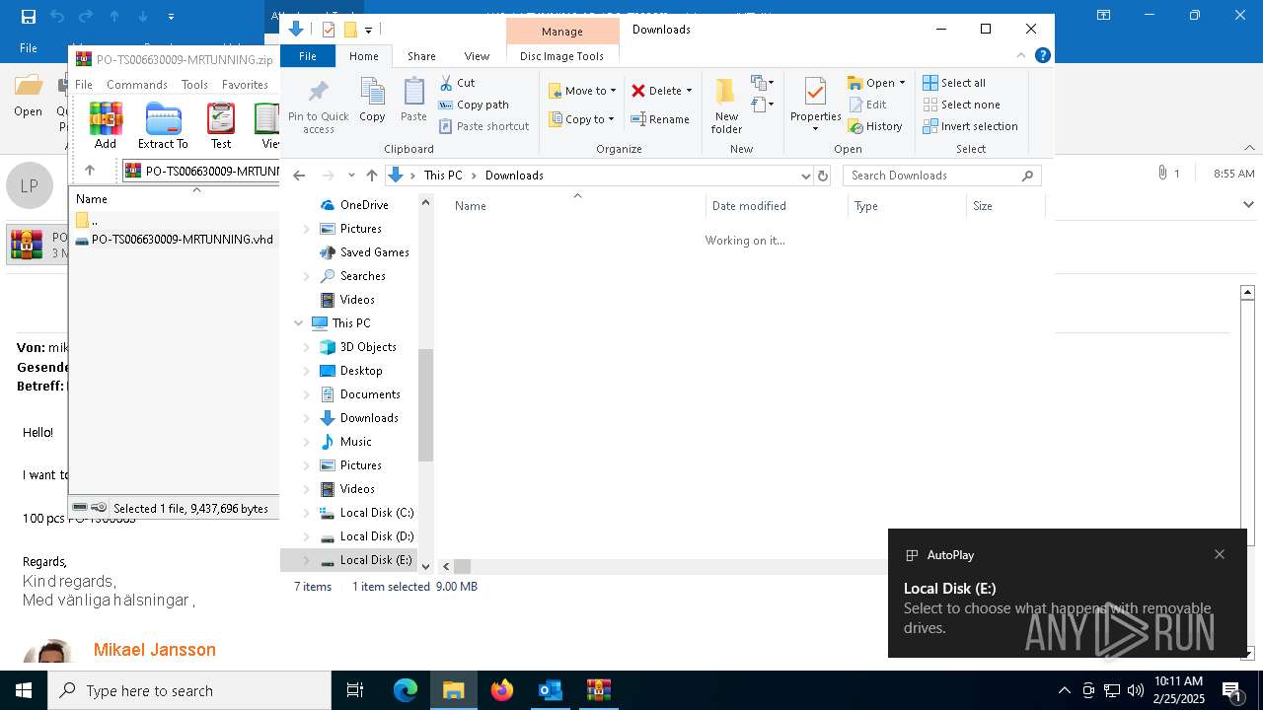The height and width of the screenshot is (710, 1263).
Task: Open the Copy to dropdown
Action: 582,119
